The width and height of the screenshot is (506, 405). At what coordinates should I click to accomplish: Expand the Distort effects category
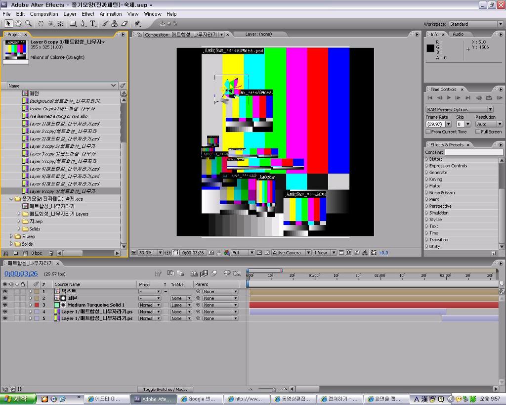[x=427, y=159]
